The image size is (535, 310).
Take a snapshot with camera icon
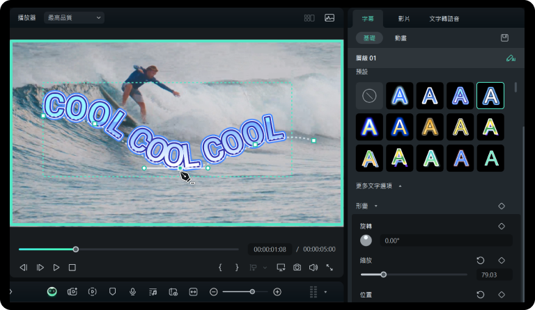(x=297, y=268)
